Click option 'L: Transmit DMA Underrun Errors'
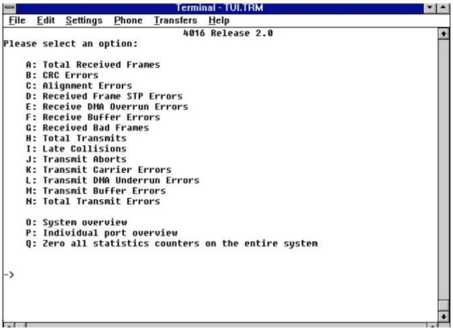 [x=112, y=180]
